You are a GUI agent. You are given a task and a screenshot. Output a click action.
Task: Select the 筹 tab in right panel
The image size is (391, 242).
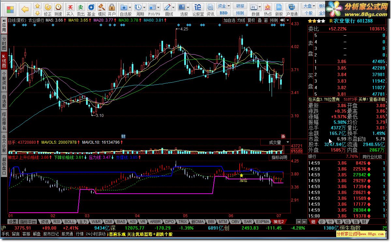(x=338, y=222)
